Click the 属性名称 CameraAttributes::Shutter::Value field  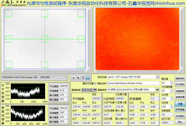coord(133,83)
